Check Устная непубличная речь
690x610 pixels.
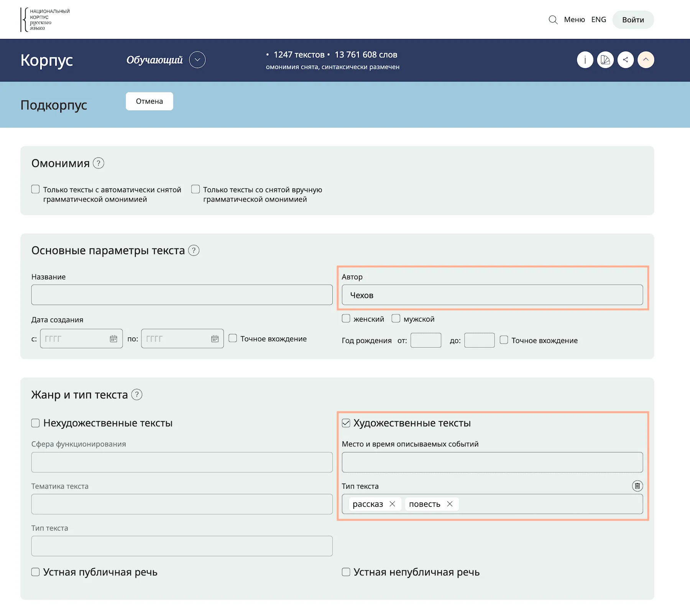(x=346, y=572)
